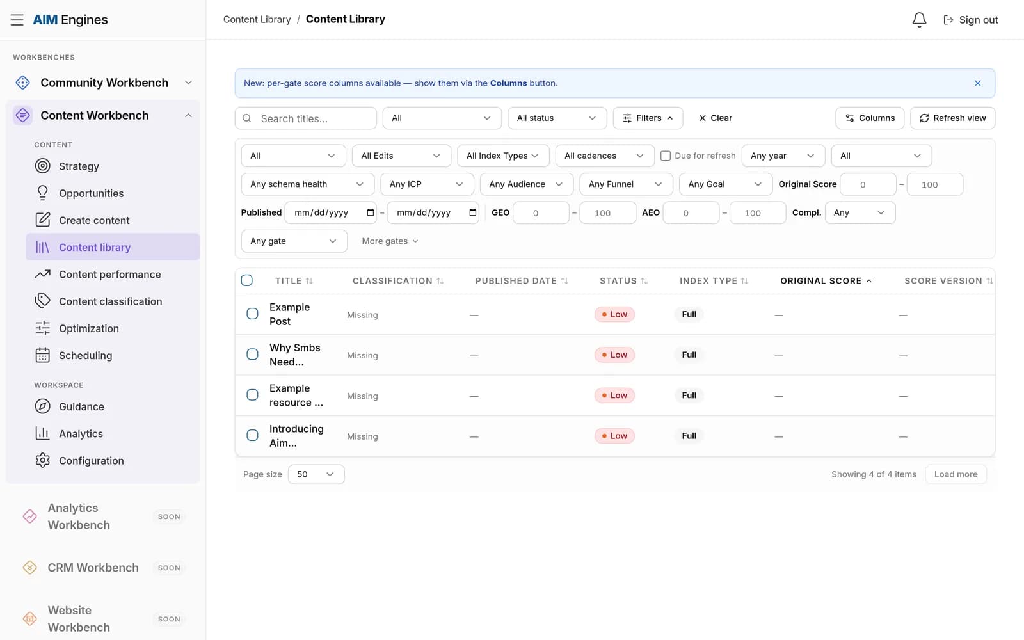Image resolution: width=1024 pixels, height=640 pixels.
Task: Open the All status dropdown
Action: [557, 118]
